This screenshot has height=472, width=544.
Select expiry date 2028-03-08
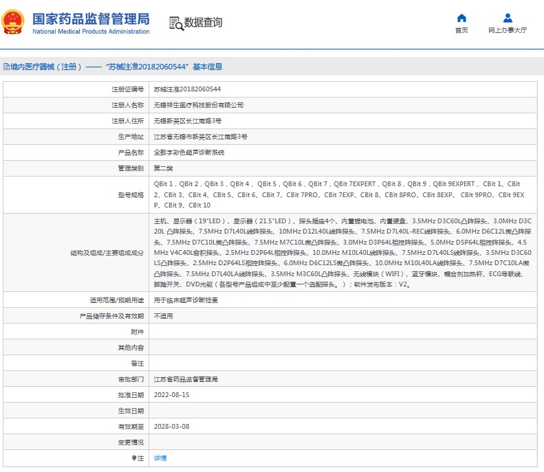(172, 427)
